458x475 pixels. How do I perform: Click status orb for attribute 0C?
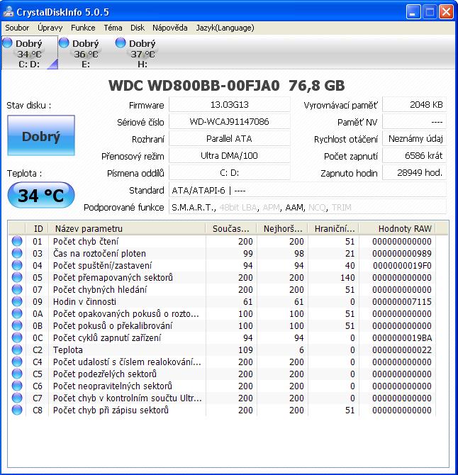[17, 337]
